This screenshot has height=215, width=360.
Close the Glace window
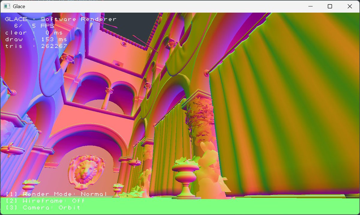(x=349, y=6)
